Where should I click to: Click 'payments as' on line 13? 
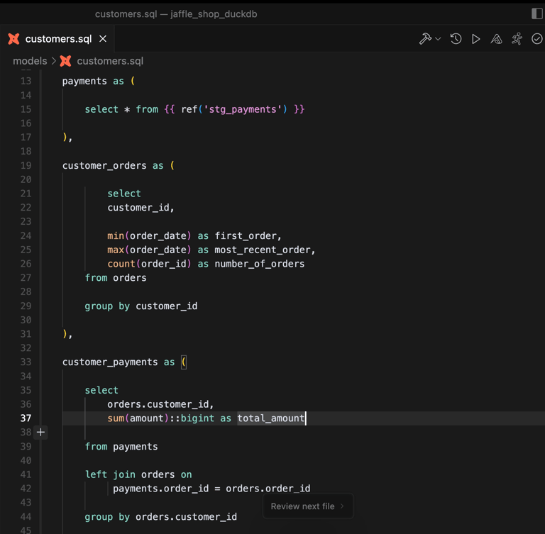point(93,81)
